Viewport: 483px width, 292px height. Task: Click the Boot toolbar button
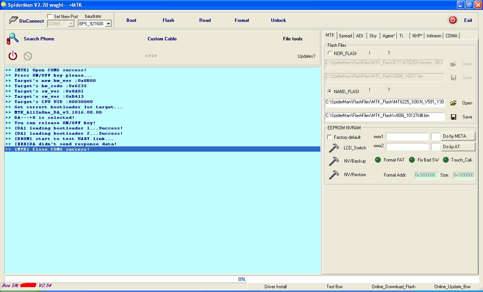(x=131, y=20)
